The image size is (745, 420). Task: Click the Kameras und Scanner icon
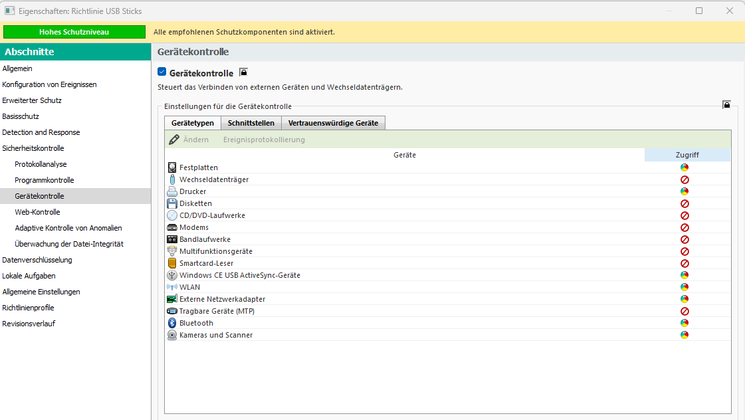click(172, 335)
